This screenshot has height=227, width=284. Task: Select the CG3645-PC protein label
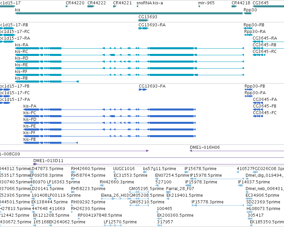265,113
